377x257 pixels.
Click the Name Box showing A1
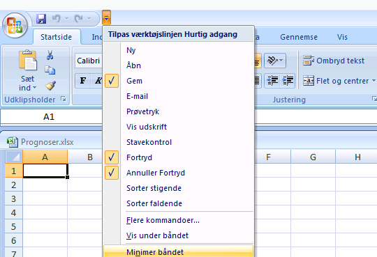(51, 117)
